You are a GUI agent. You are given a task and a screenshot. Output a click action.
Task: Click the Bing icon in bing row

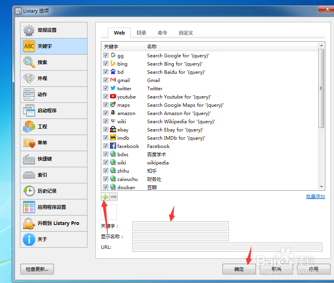[x=113, y=64]
